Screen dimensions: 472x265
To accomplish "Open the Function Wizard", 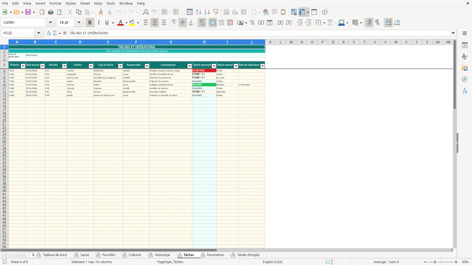I will coord(49,33).
